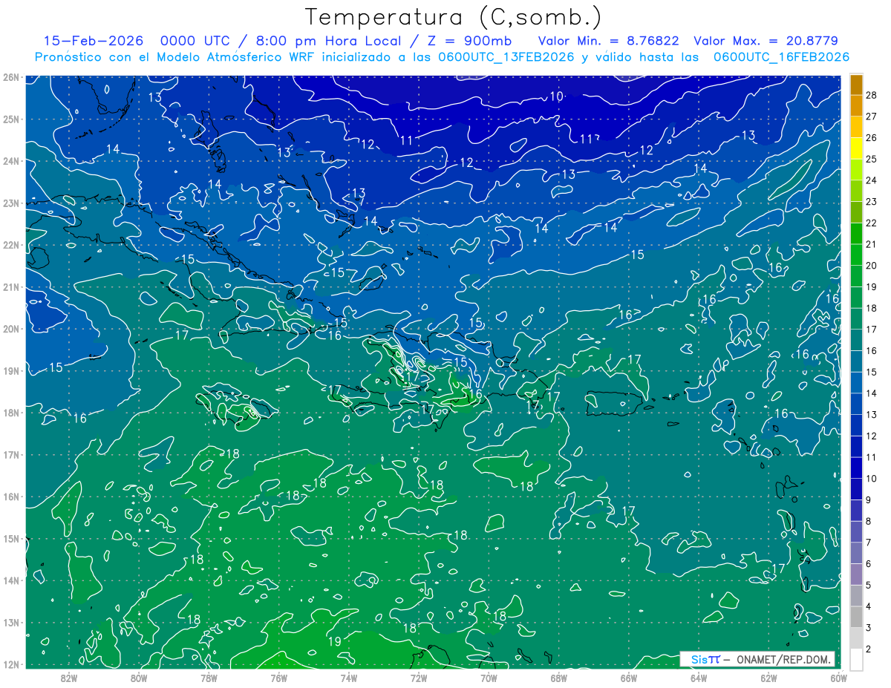
Task: Click the "78W" longitude axis label
Action: (209, 677)
